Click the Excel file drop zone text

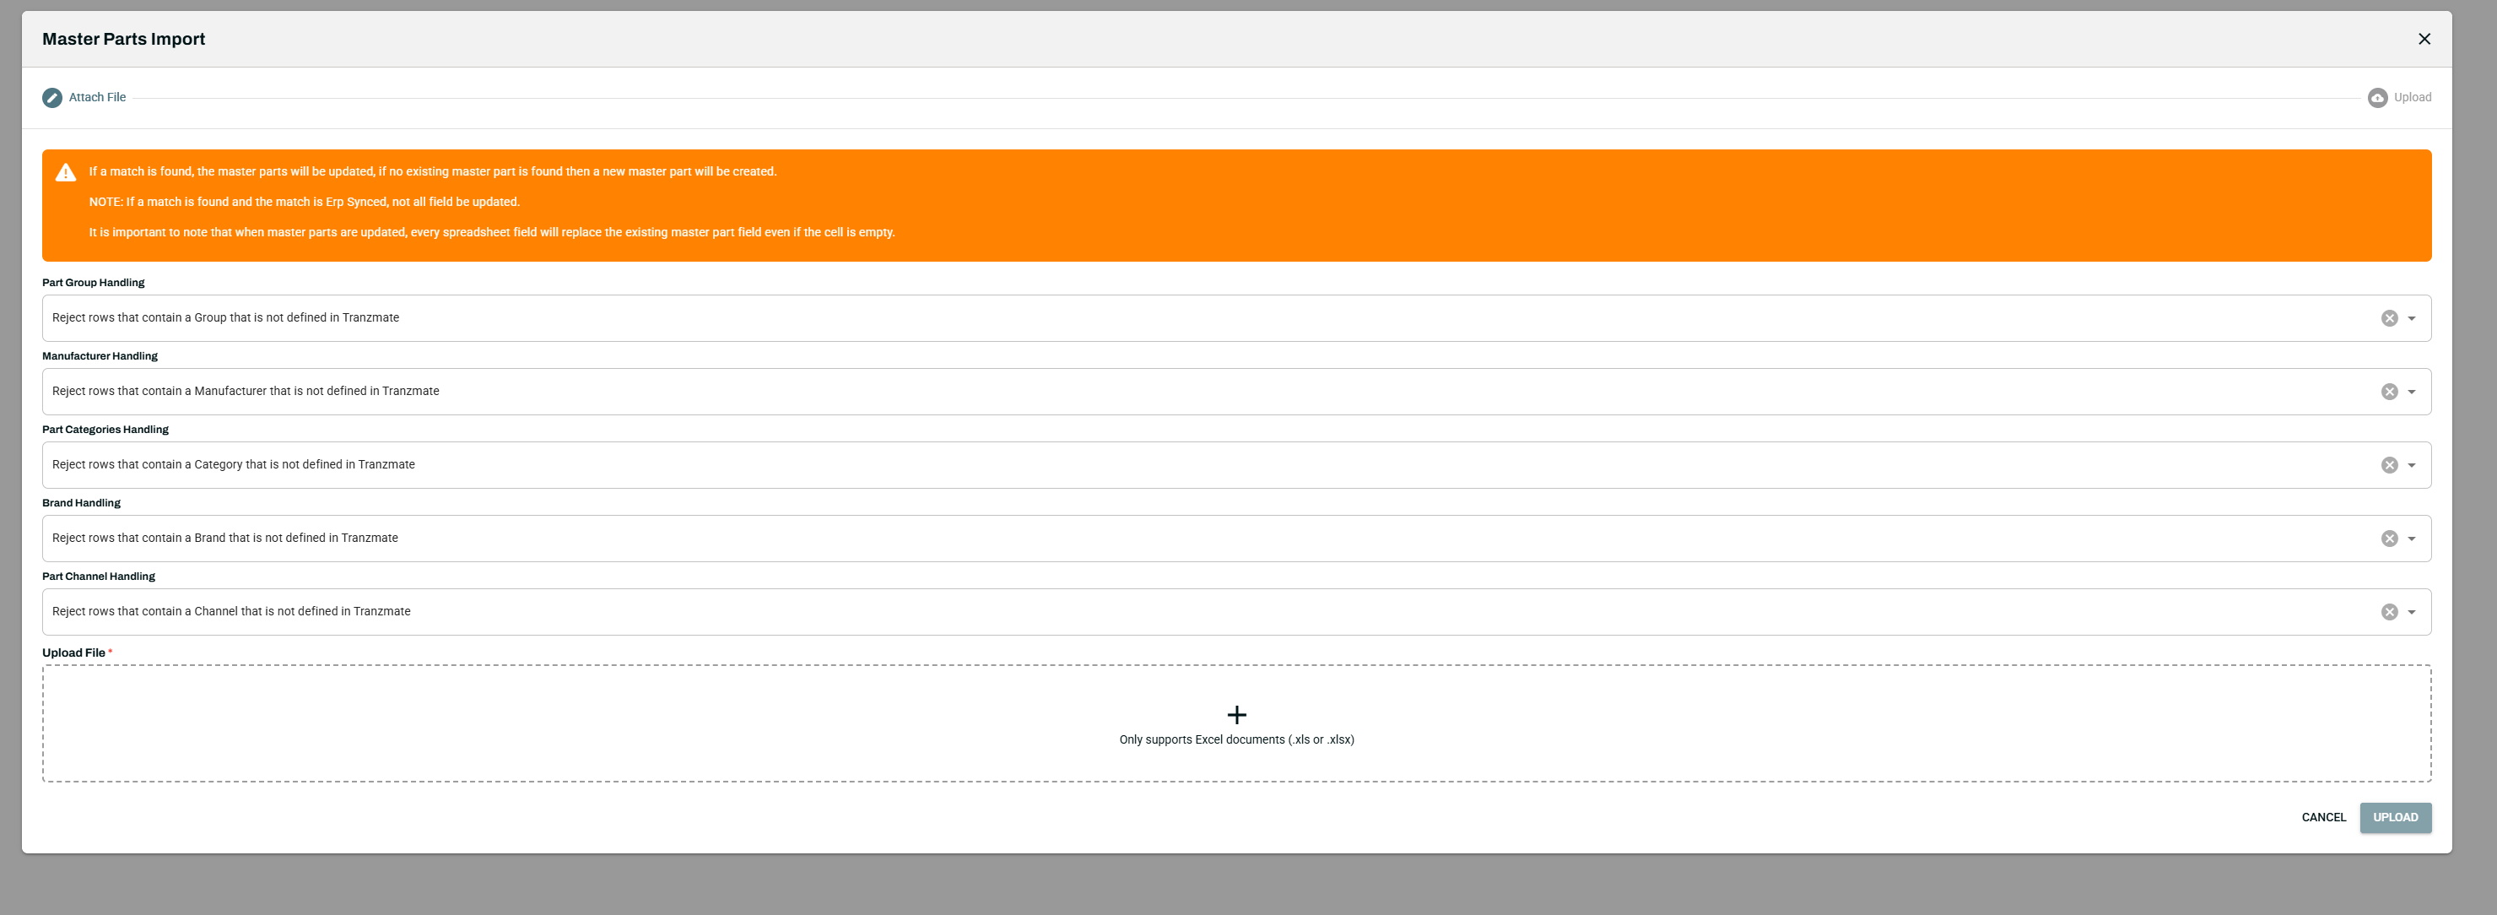[x=1236, y=739]
